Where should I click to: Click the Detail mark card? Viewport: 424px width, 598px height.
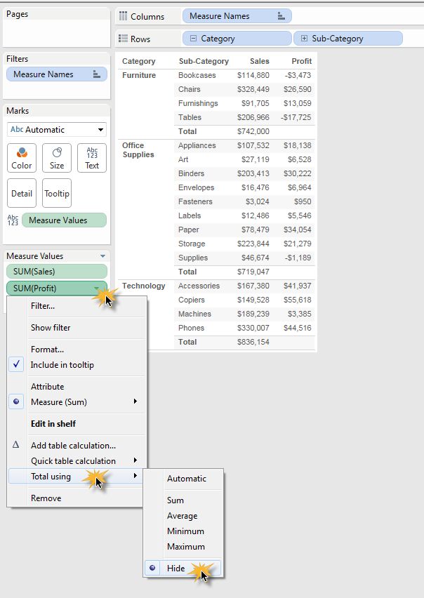(22, 193)
